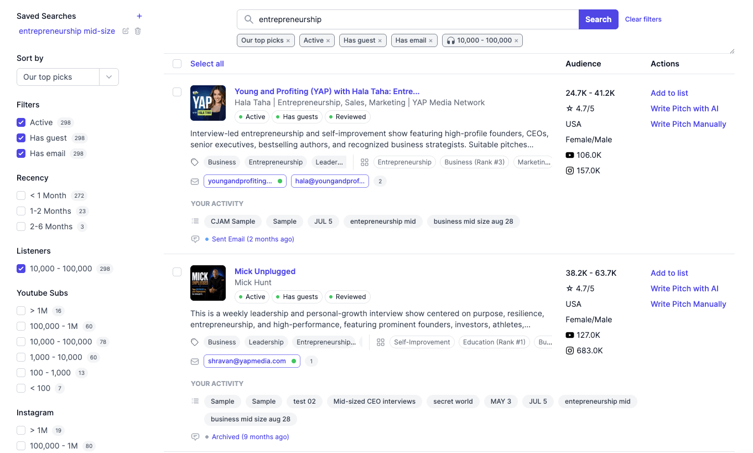Viewport: 753px width, 453px height.
Task: Click the Instagram icon for Mick Unplugged
Action: [570, 351]
